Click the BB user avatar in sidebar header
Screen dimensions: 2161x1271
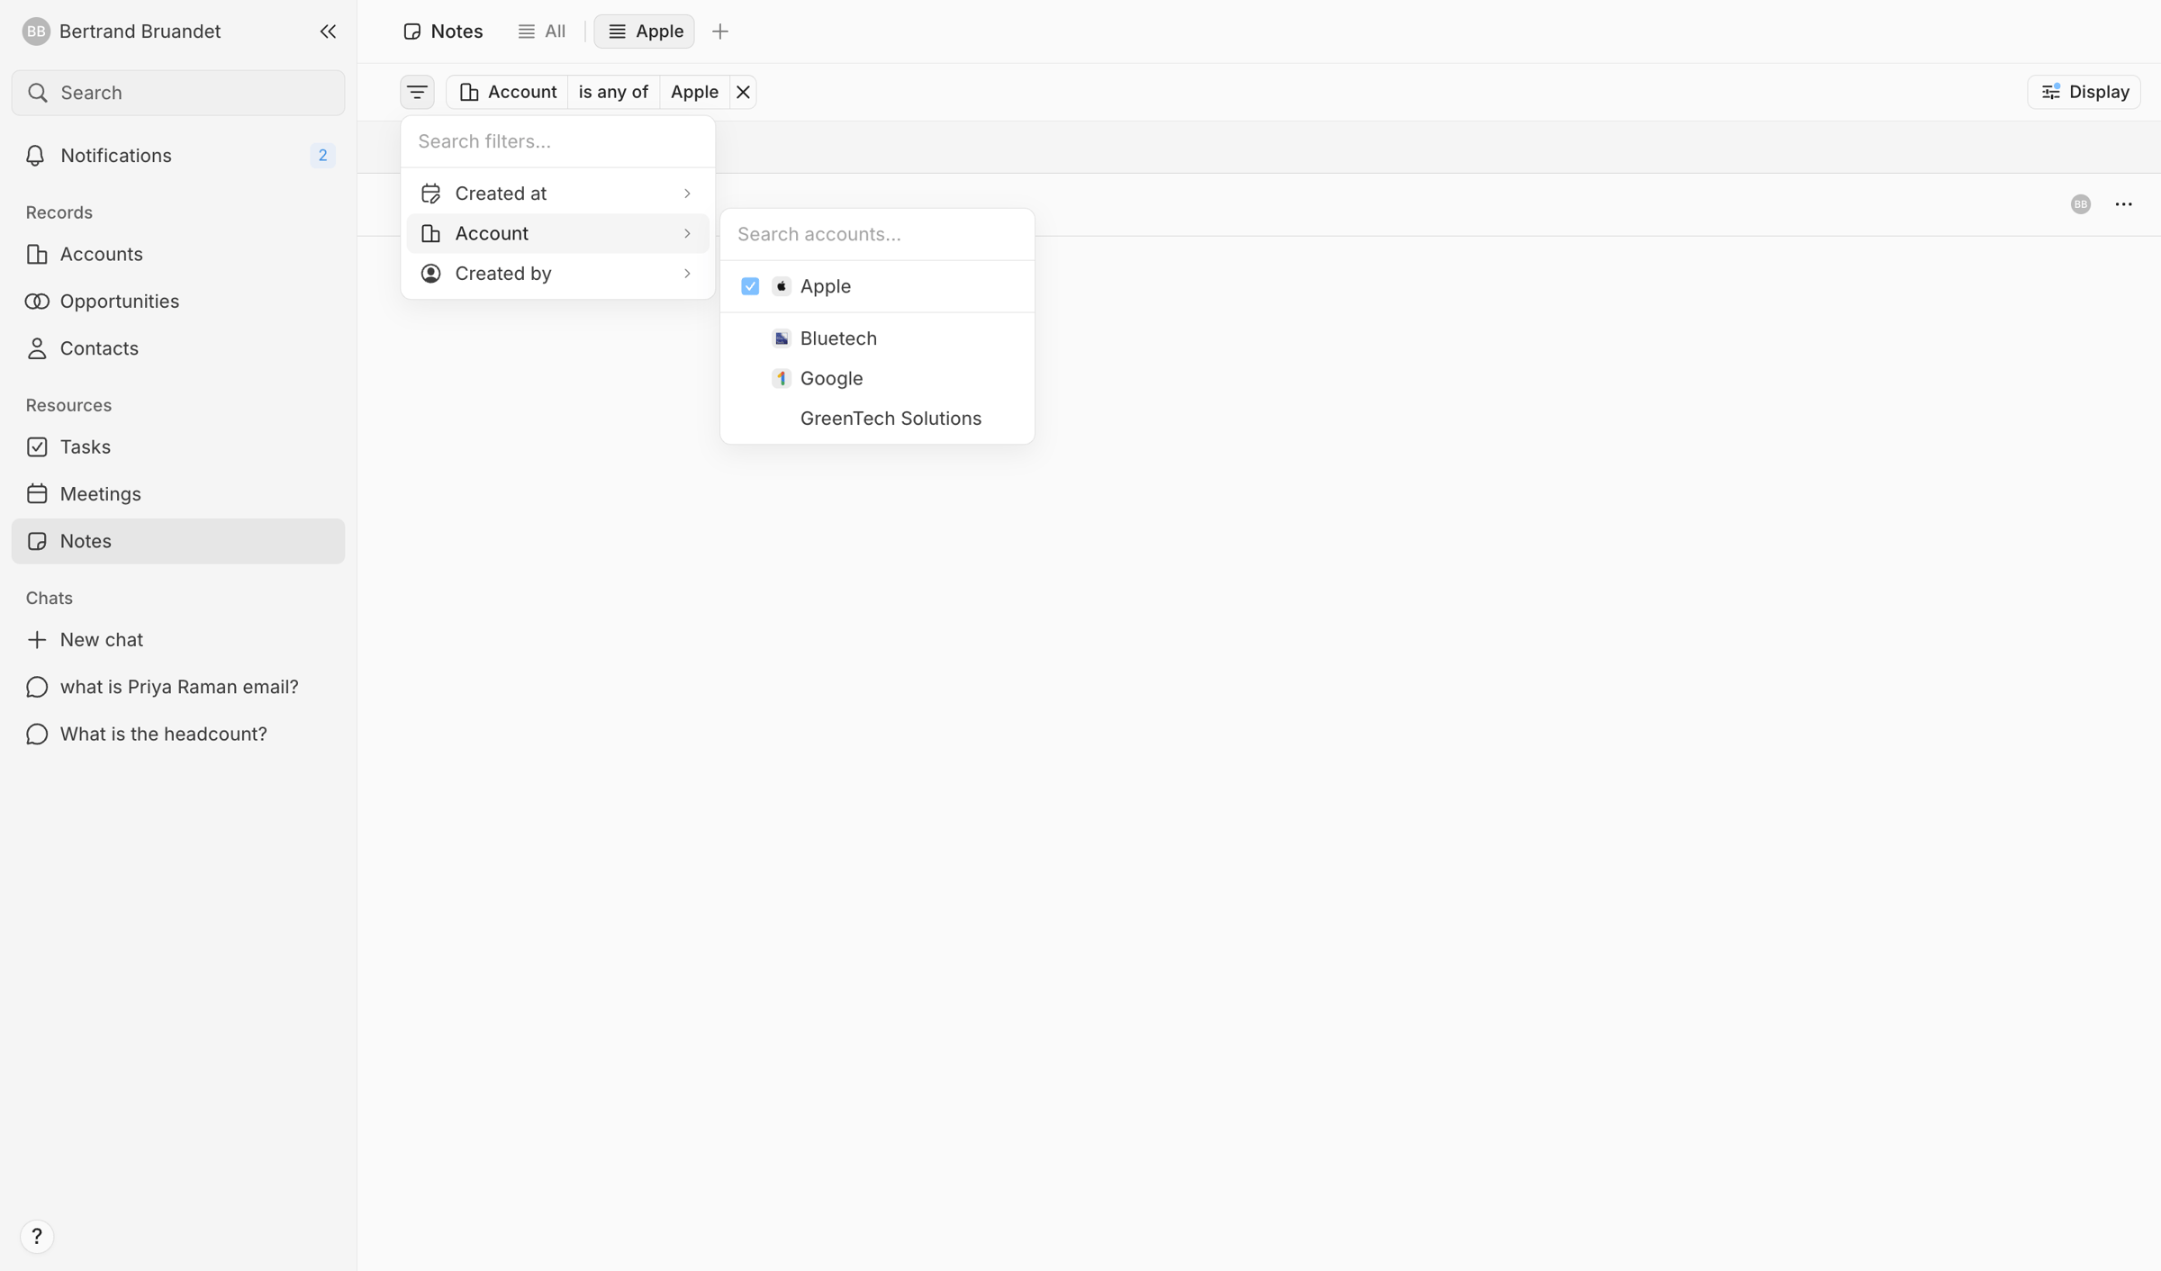(36, 32)
